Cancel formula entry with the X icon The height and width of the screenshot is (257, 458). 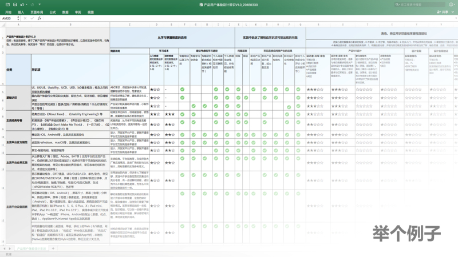tap(25, 18)
